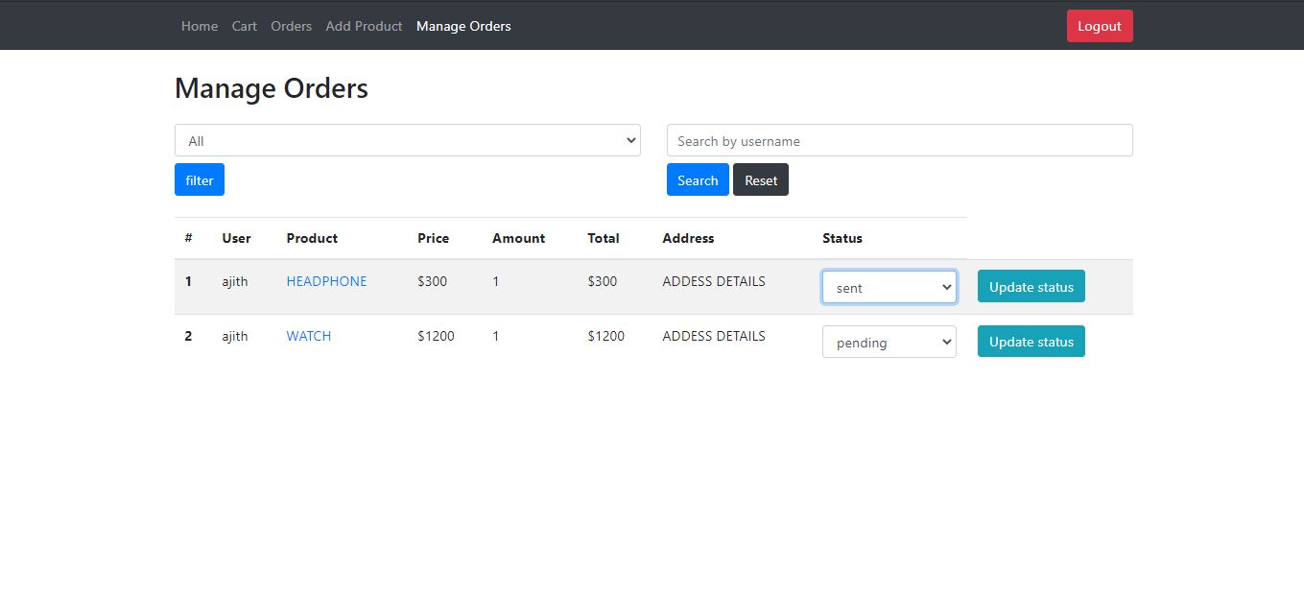Click the red Logout button
This screenshot has height=595, width=1304.
click(1100, 26)
